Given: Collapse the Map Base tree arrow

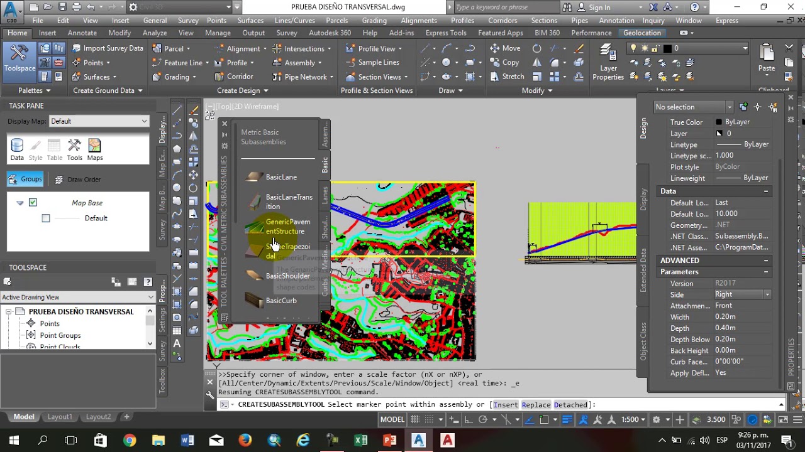Looking at the screenshot, I should 20,203.
